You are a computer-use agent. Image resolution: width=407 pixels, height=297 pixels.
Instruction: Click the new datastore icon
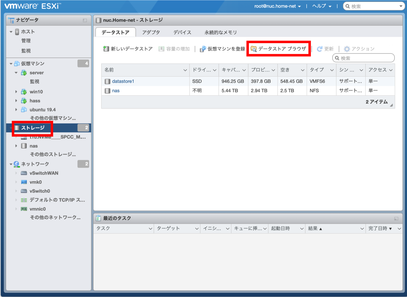pos(106,49)
